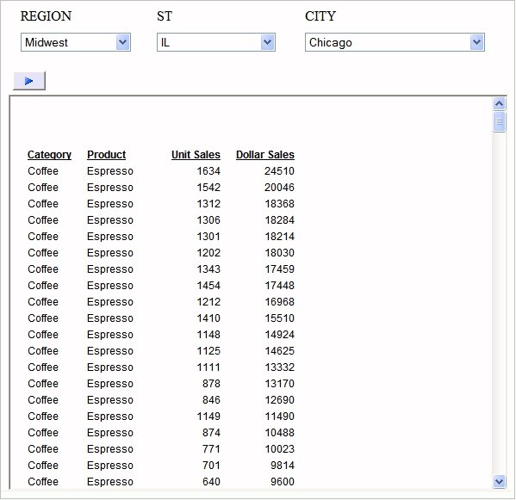The height and width of the screenshot is (500, 516).
Task: Expand the ST dropdown arrow
Action: (x=268, y=42)
